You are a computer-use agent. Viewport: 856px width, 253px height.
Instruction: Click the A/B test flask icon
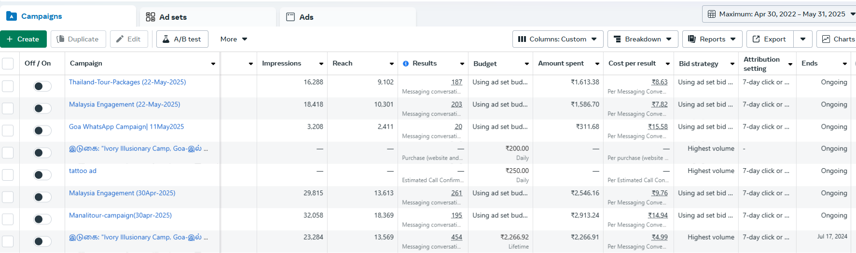(x=166, y=39)
